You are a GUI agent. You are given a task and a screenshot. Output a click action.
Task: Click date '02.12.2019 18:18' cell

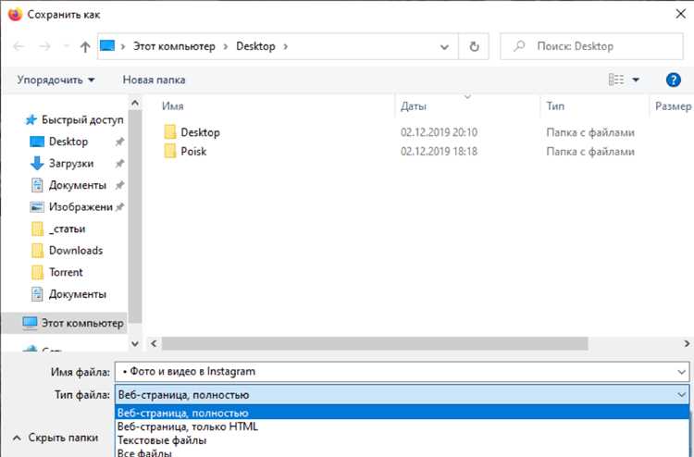tap(439, 152)
